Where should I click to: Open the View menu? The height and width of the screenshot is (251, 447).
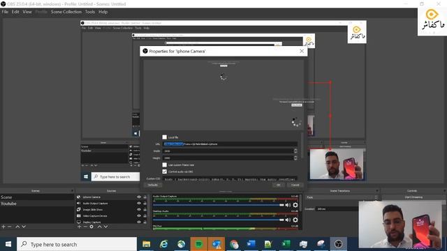point(27,12)
